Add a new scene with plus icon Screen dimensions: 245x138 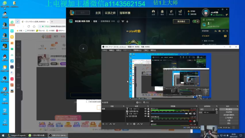click(x=103, y=124)
